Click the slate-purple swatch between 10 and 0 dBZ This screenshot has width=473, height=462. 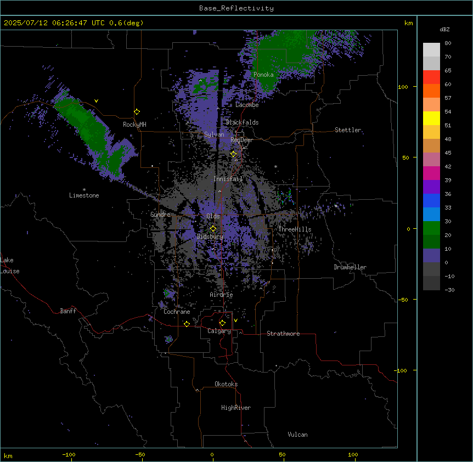pos(431,256)
